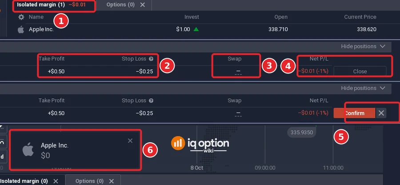The width and height of the screenshot is (400, 185).
Task: Collapse Hide positions above the Confirm button
Action: point(363,88)
